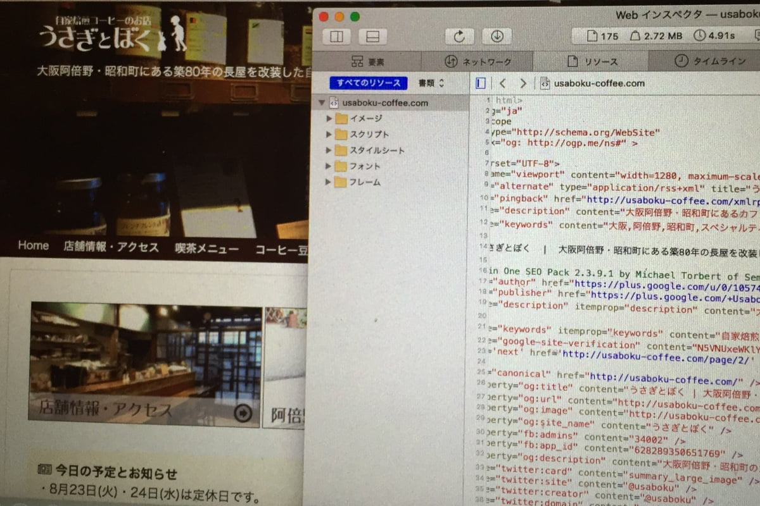
Task: Expand the スクリプト folder
Action: (329, 134)
